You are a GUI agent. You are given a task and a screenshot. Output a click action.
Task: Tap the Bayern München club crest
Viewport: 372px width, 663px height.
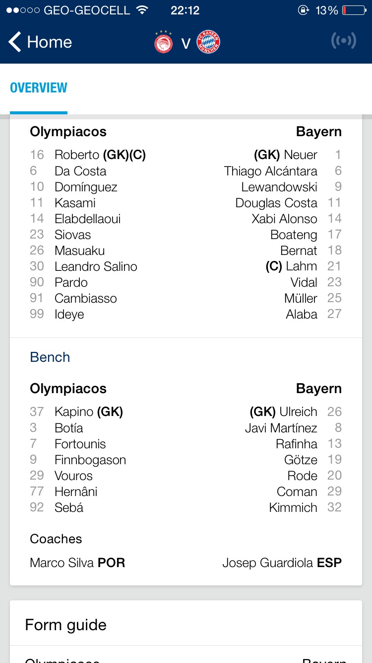tap(208, 42)
